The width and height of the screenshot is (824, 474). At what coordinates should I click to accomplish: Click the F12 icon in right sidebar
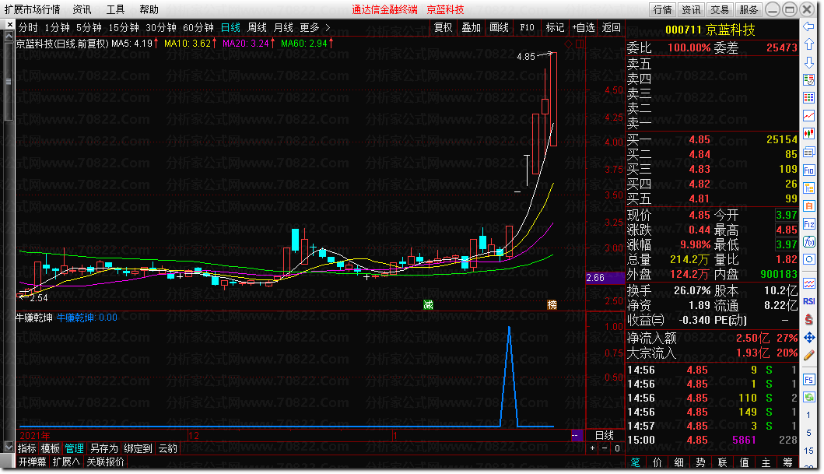(x=808, y=224)
